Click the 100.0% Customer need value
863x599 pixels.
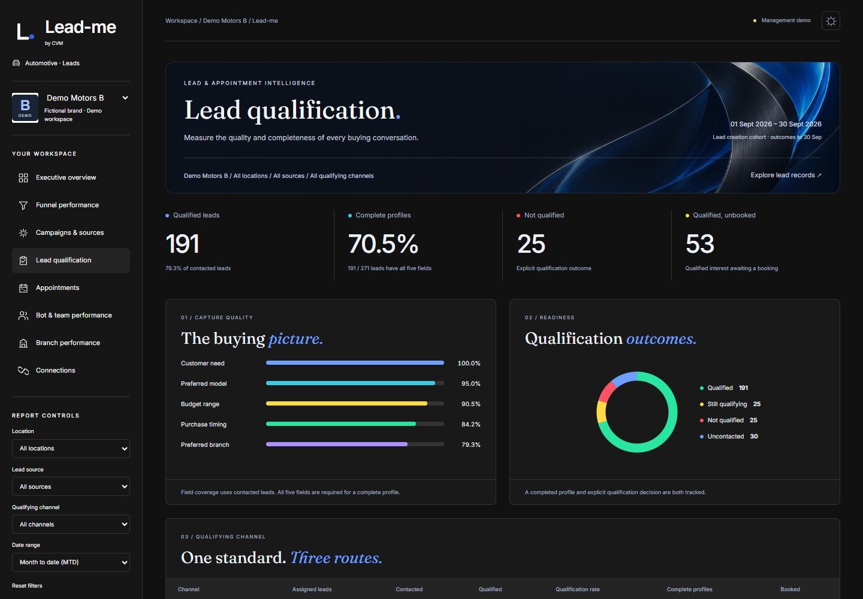tap(469, 364)
